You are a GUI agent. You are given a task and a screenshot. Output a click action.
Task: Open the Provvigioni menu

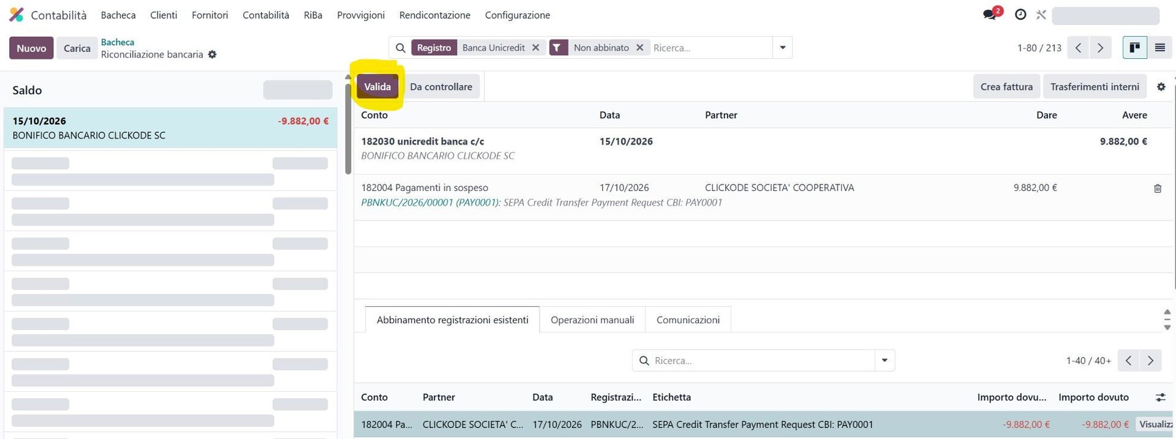(361, 15)
